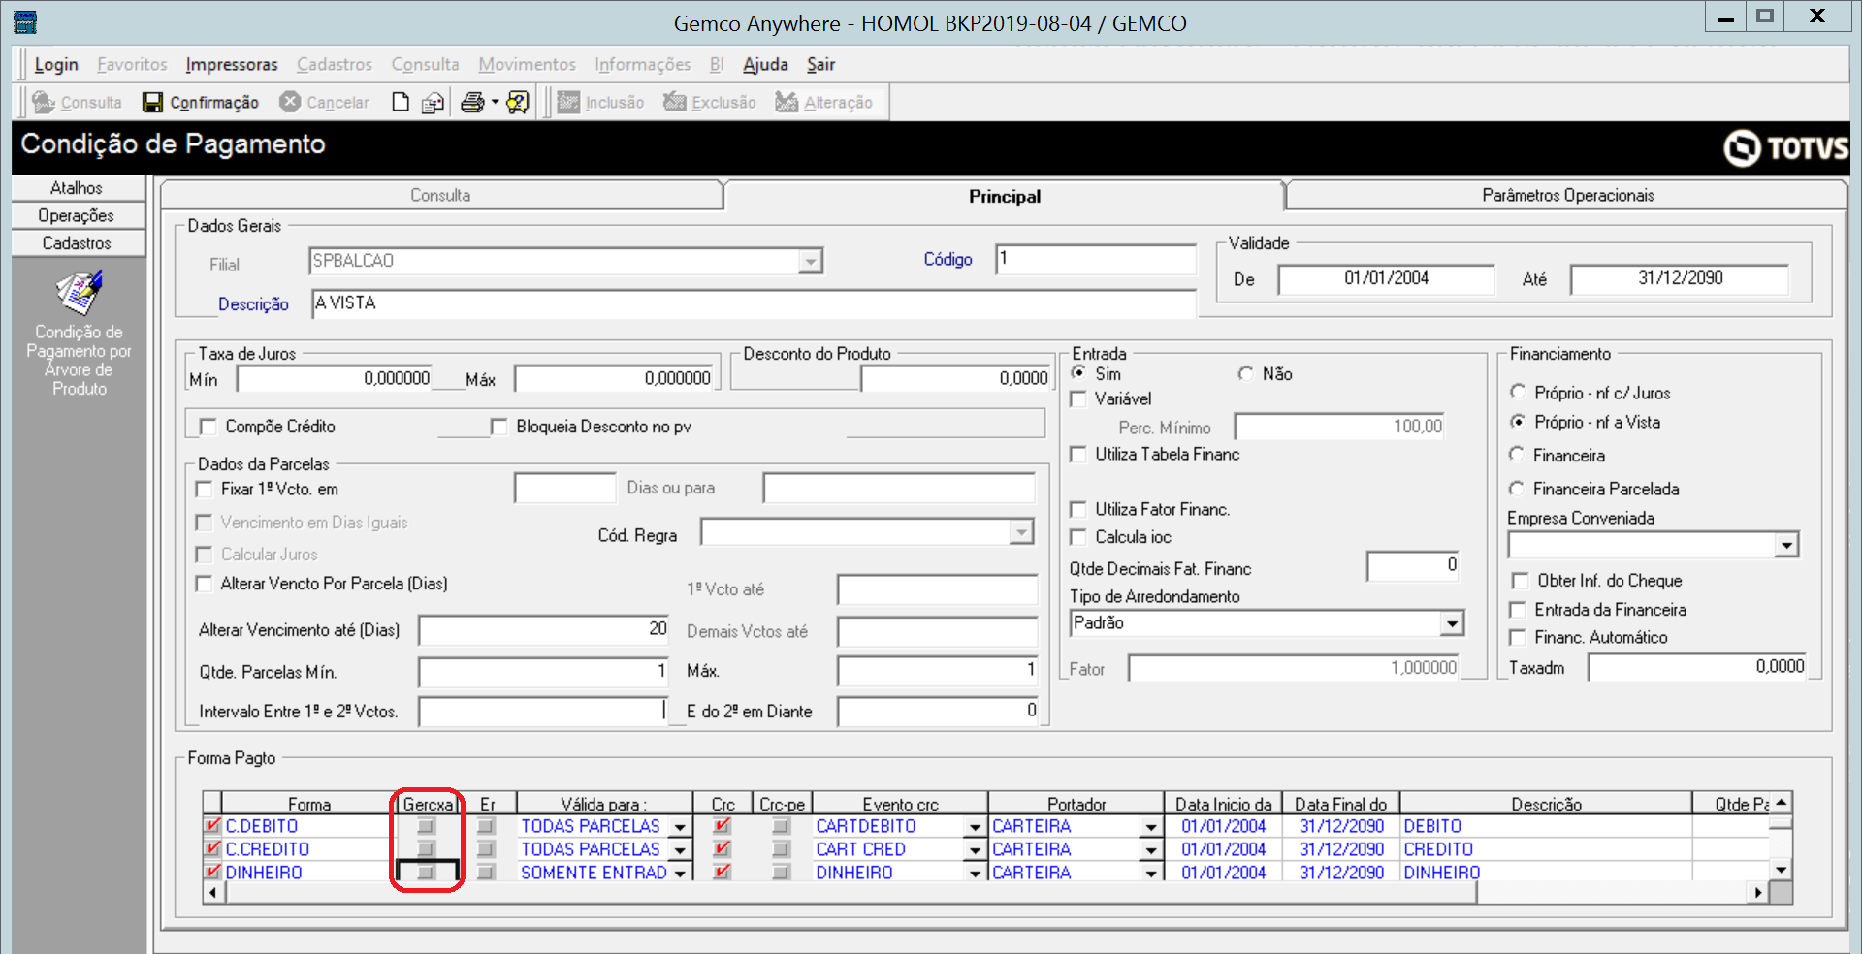
Task: Click the Exclusão toolbar icon
Action: [675, 102]
